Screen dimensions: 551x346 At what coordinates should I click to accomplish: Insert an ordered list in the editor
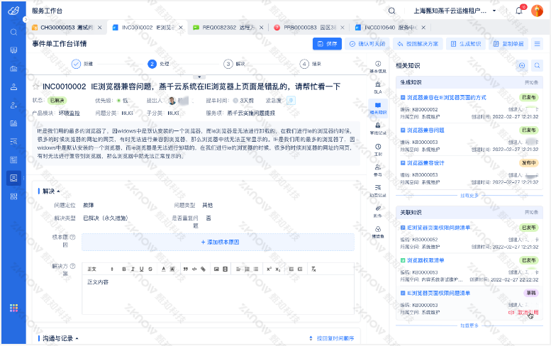[247, 269]
